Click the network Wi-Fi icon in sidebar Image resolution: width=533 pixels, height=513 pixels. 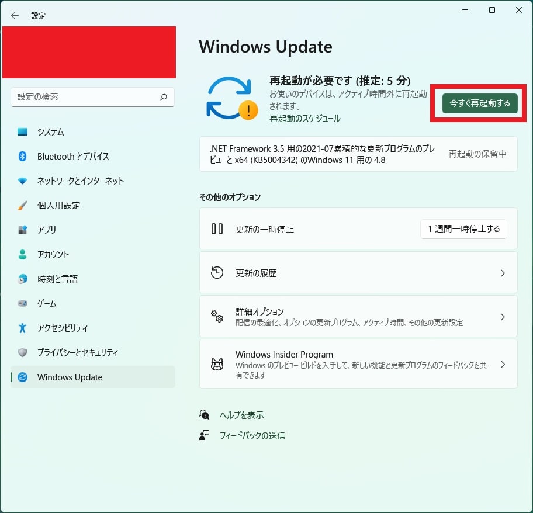pyautogui.click(x=22, y=181)
